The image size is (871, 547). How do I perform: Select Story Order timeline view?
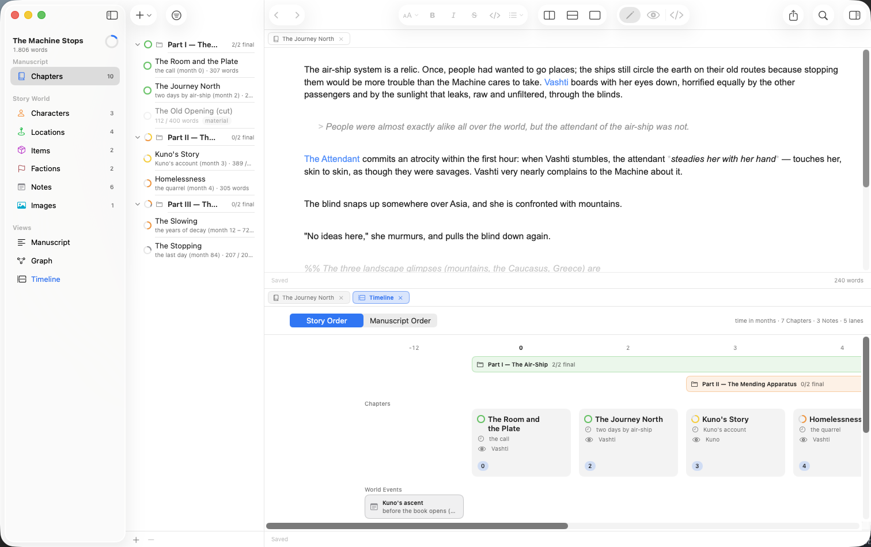pos(327,321)
